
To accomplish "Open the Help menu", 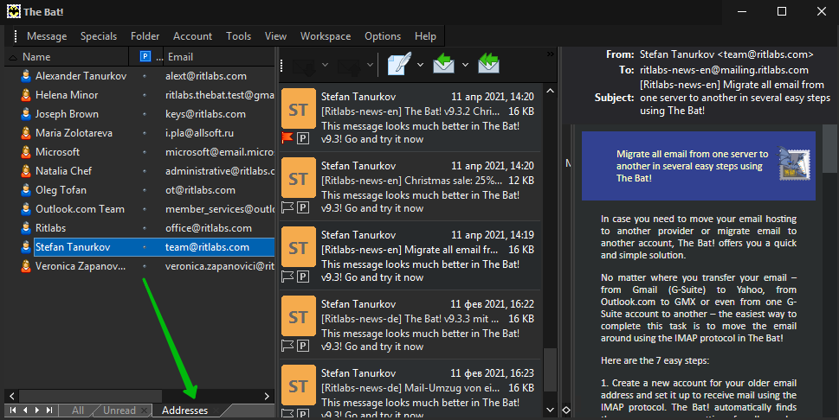I will [425, 36].
